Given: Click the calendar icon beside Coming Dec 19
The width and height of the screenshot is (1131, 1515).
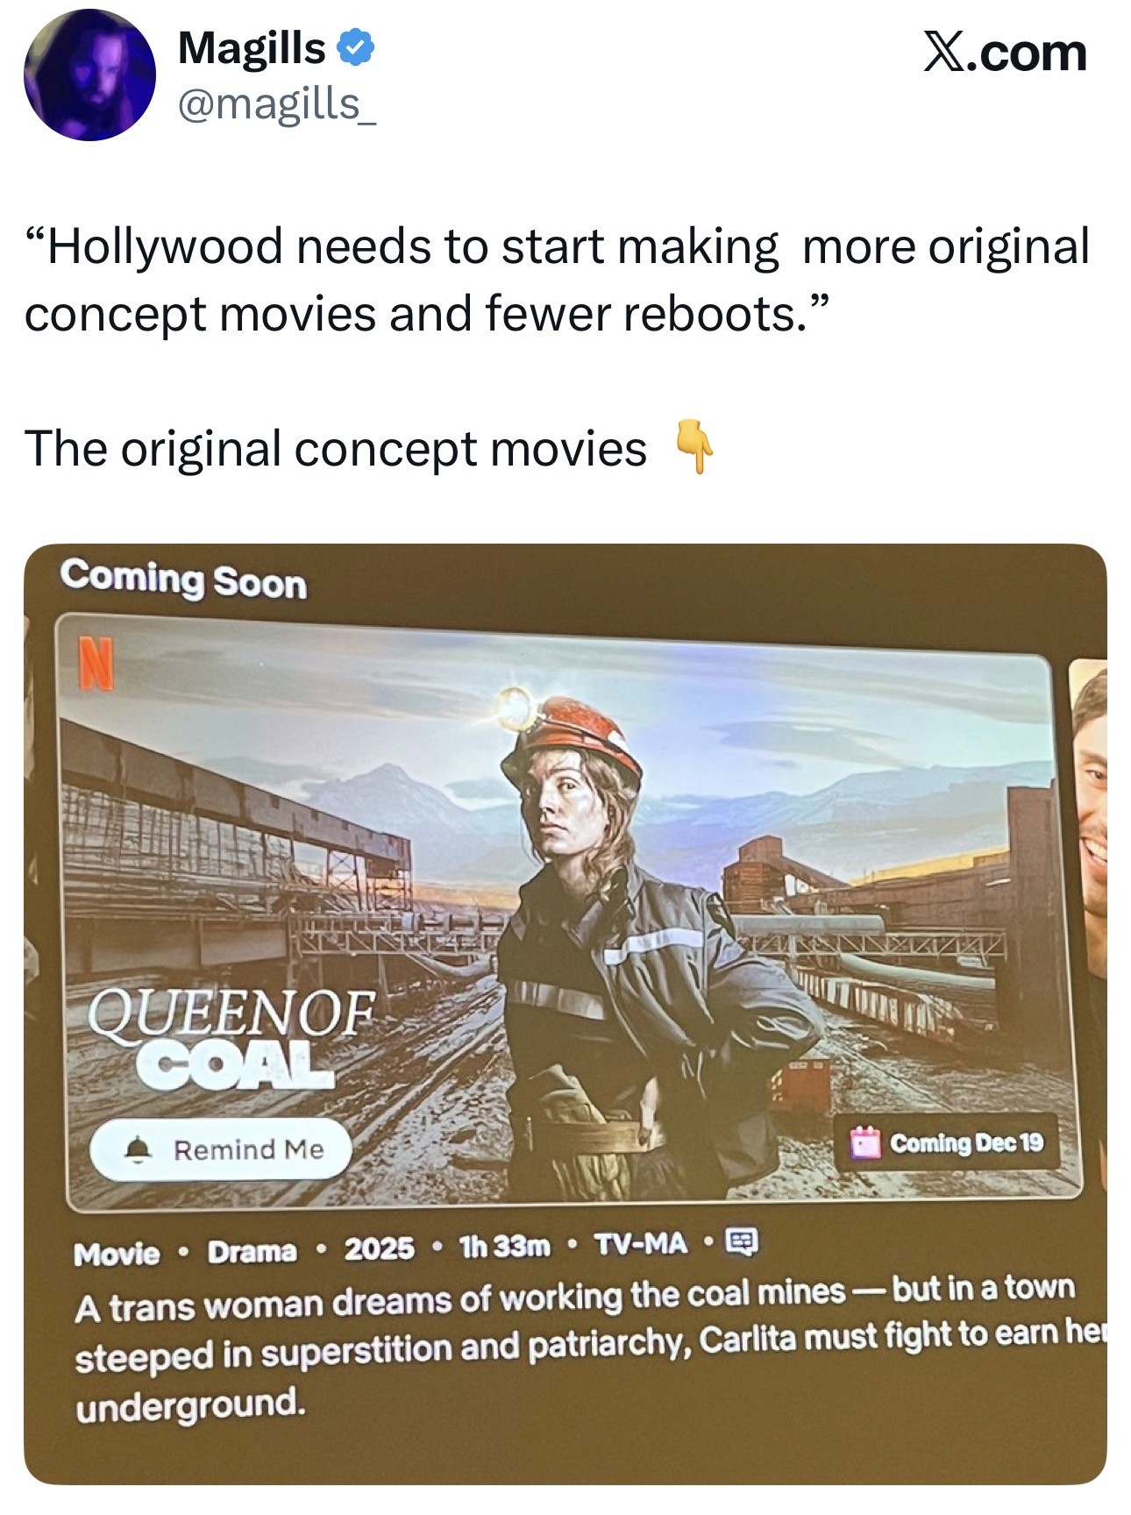Looking at the screenshot, I should pos(865,1143).
